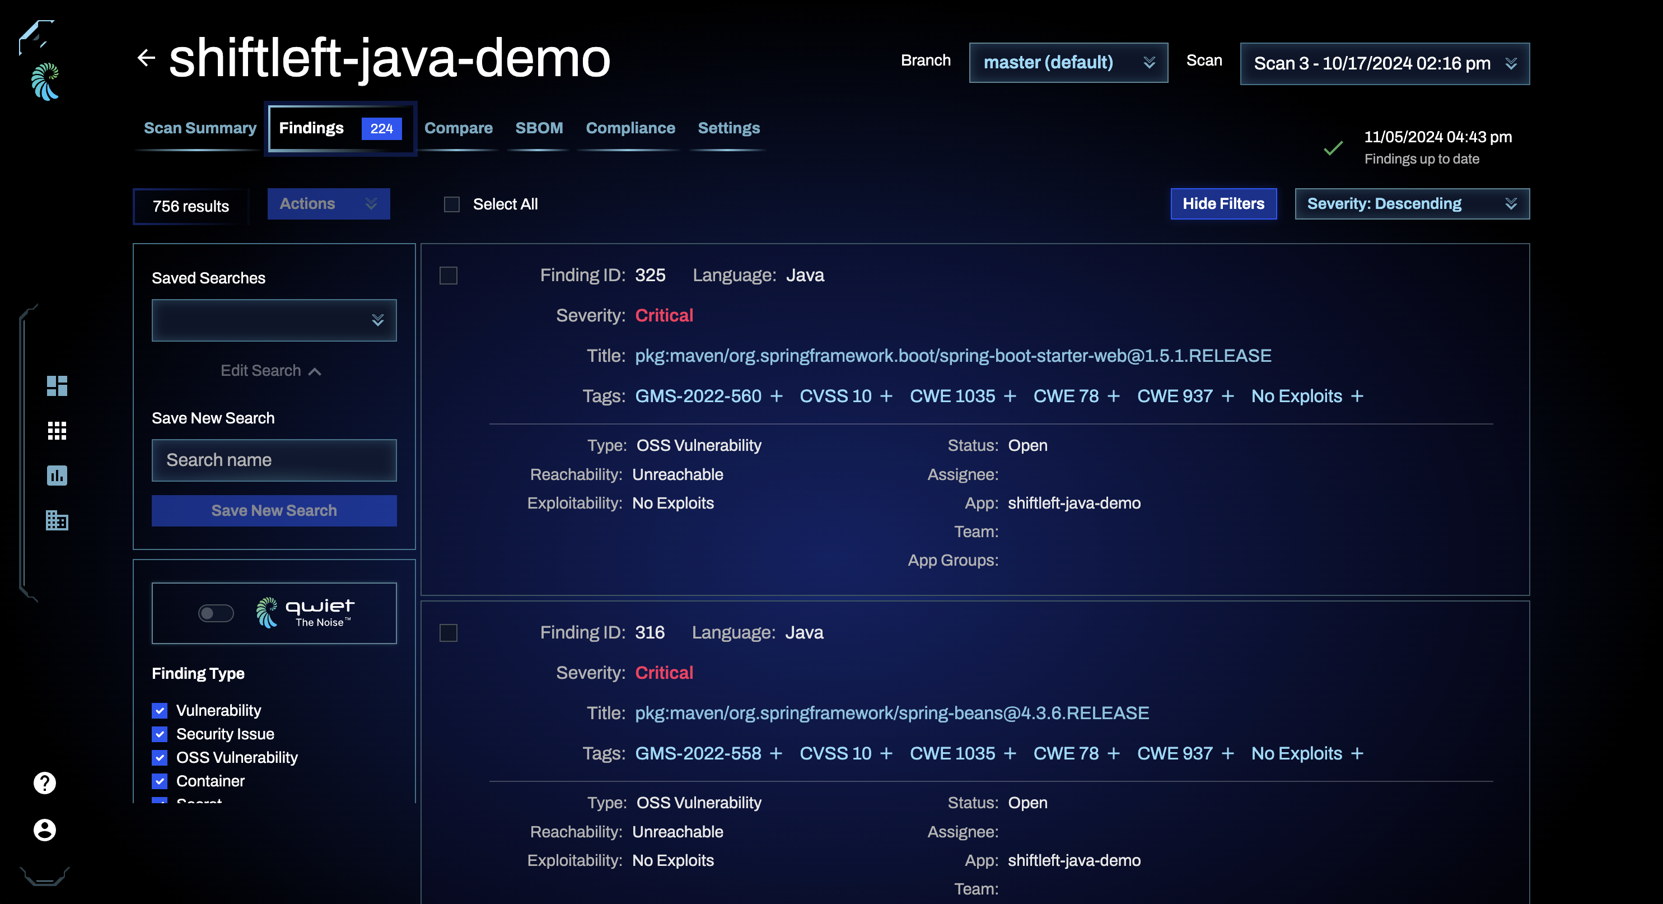This screenshot has width=1663, height=904.
Task: Toggle the Select All checkbox
Action: point(452,204)
